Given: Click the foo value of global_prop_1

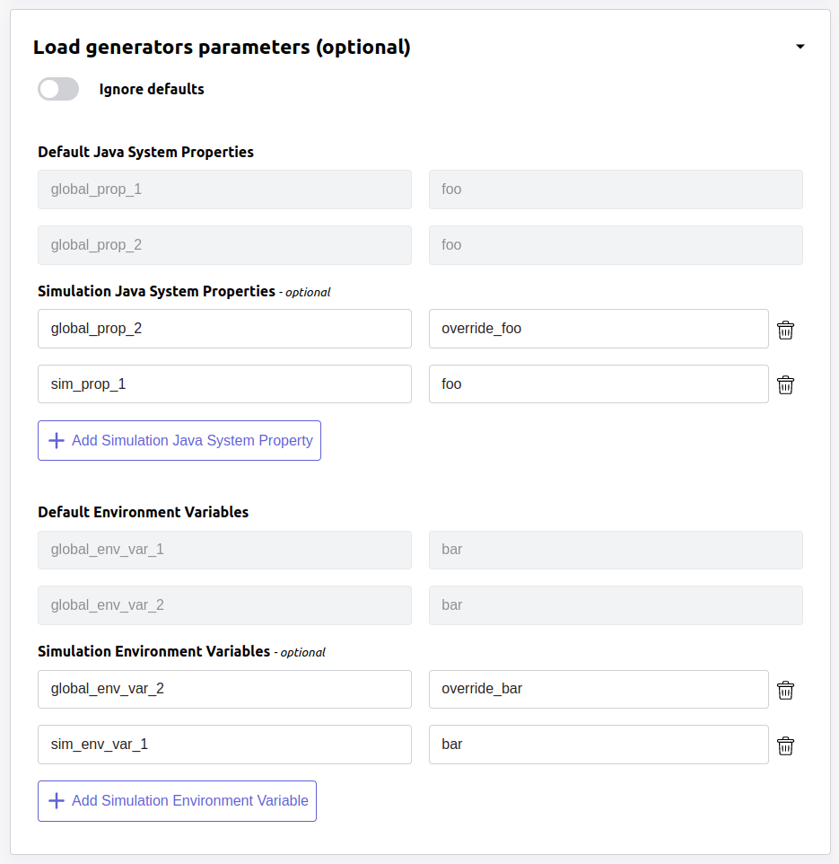Looking at the screenshot, I should coord(616,190).
